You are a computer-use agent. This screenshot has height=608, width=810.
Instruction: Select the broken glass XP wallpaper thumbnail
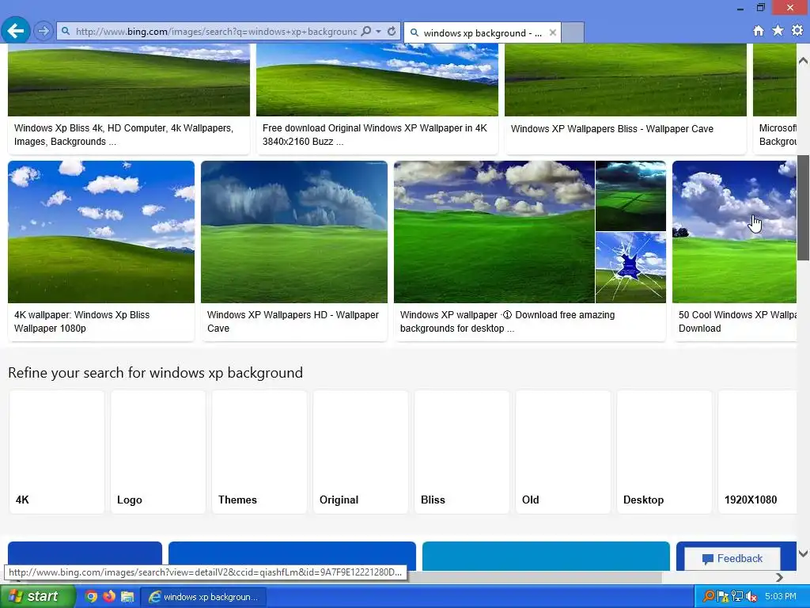[630, 268]
